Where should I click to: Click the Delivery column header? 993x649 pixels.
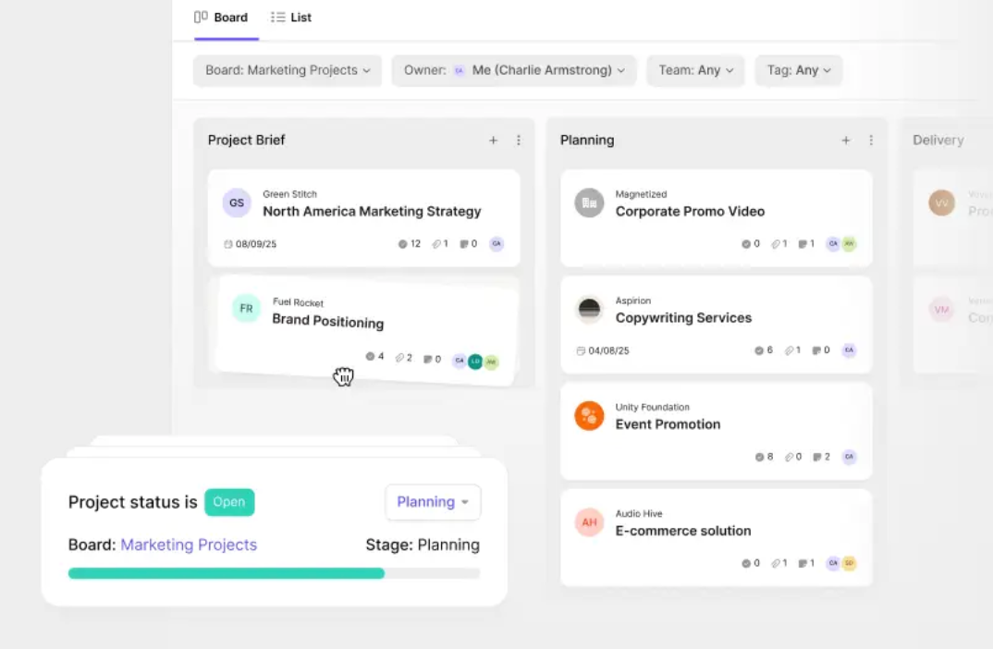(938, 141)
